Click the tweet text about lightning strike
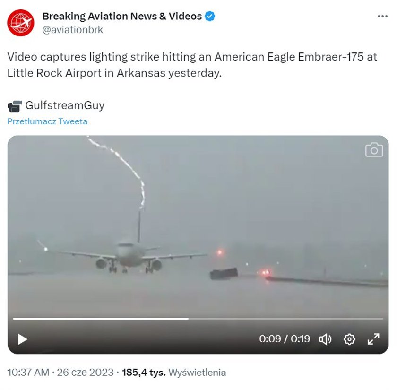397x390 pixels. [192, 65]
